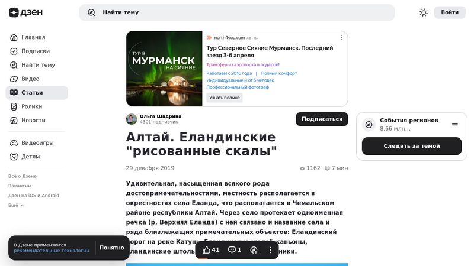Click the События регионов list icon
This screenshot has height=266, width=474.
tap(455, 125)
